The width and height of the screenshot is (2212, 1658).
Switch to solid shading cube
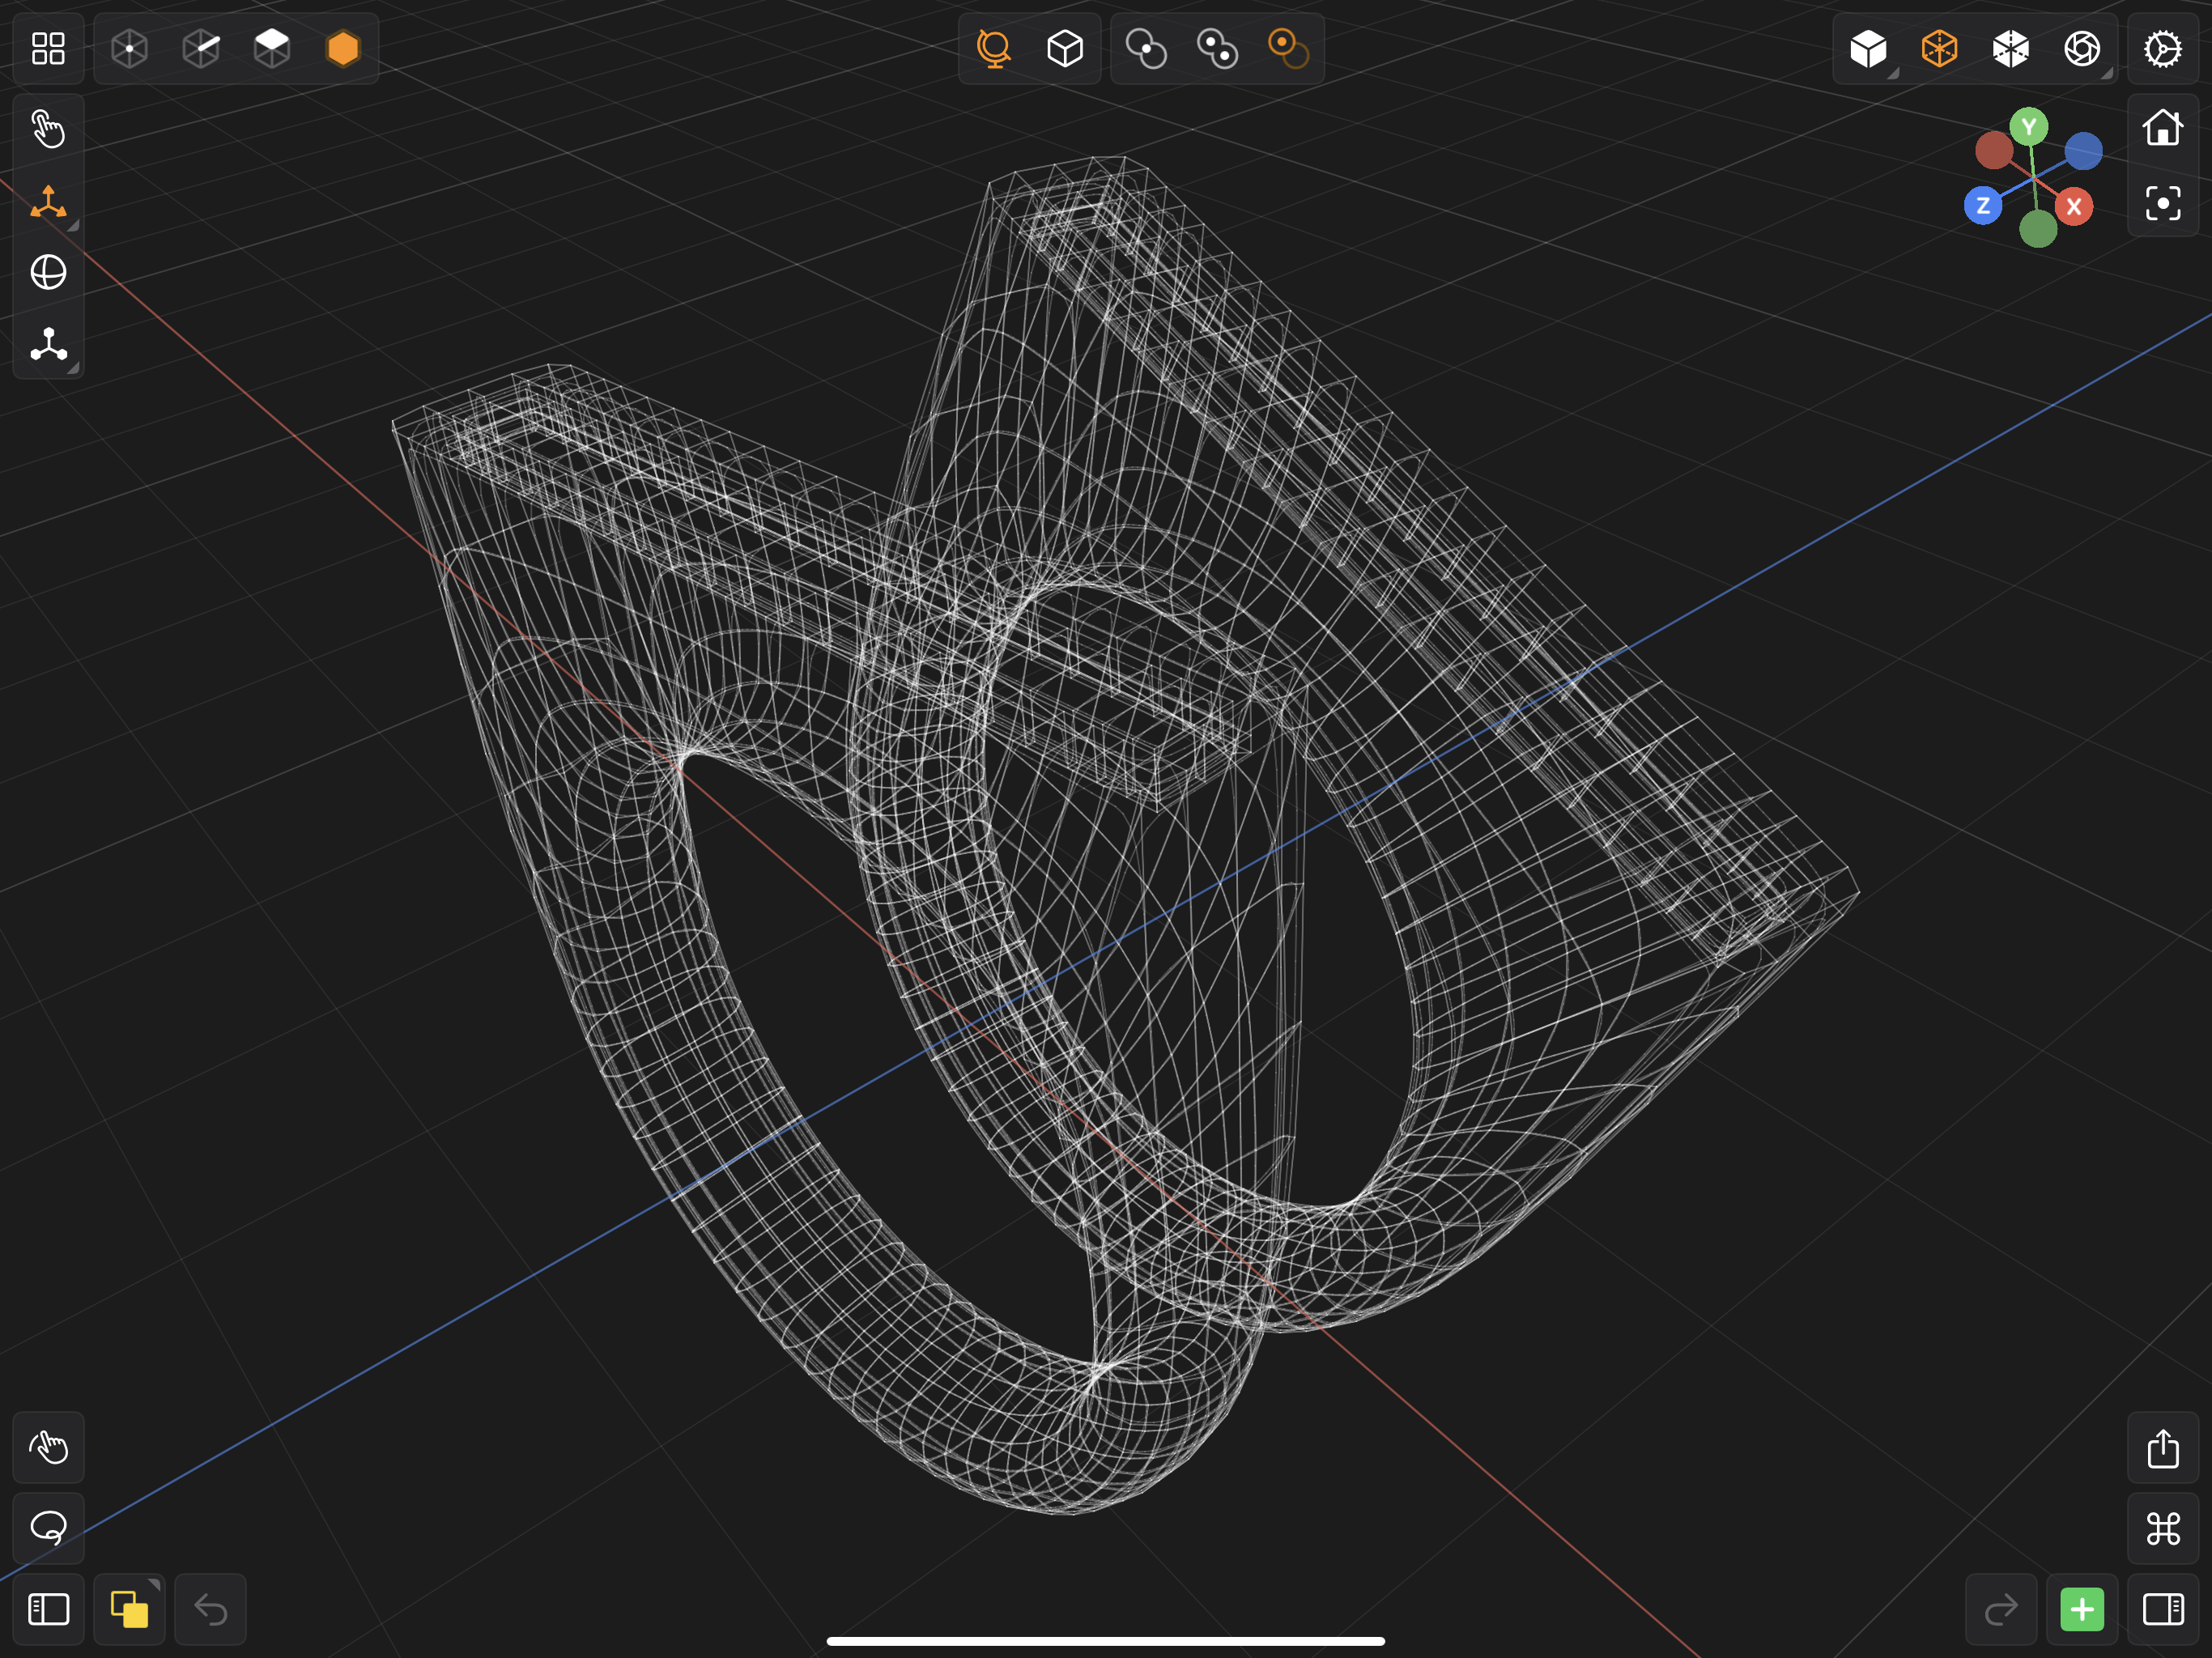[x=1868, y=48]
